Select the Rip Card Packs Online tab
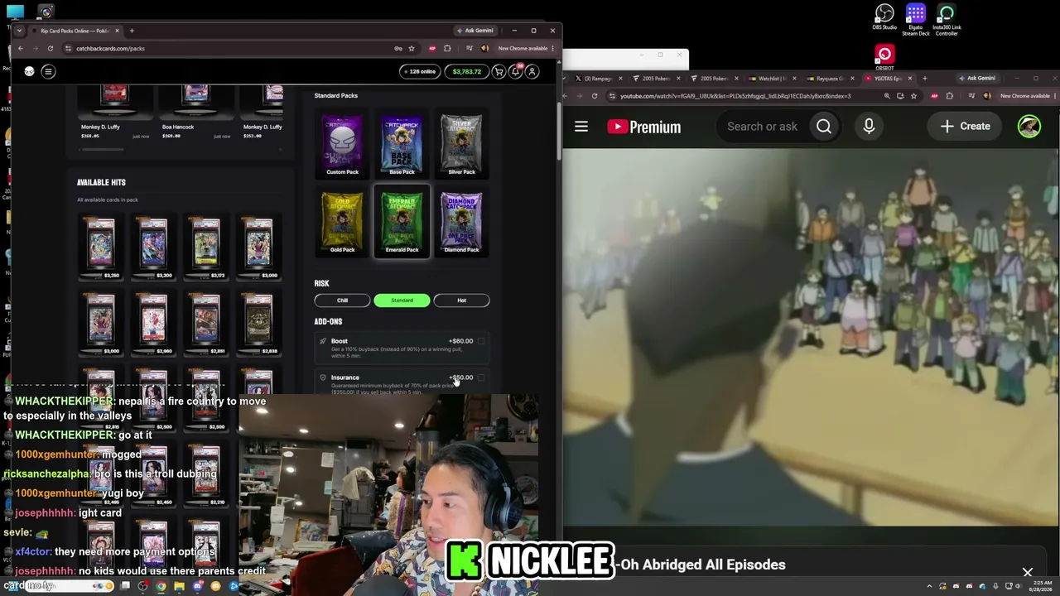 click(x=75, y=31)
